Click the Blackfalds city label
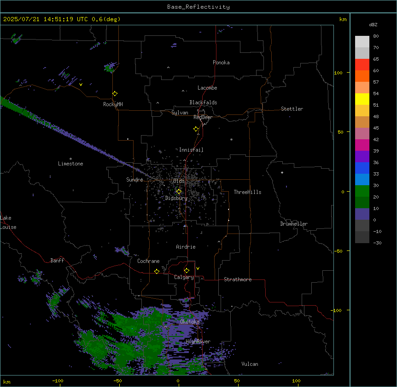 pos(203,102)
